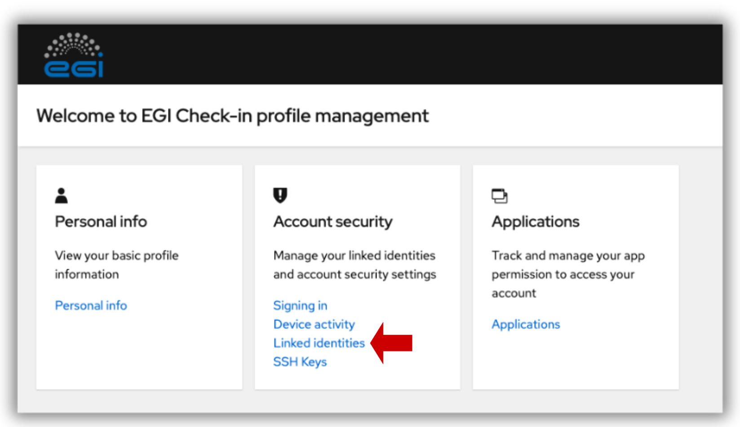Click the Applications card heading
The width and height of the screenshot is (740, 427).
536,222
